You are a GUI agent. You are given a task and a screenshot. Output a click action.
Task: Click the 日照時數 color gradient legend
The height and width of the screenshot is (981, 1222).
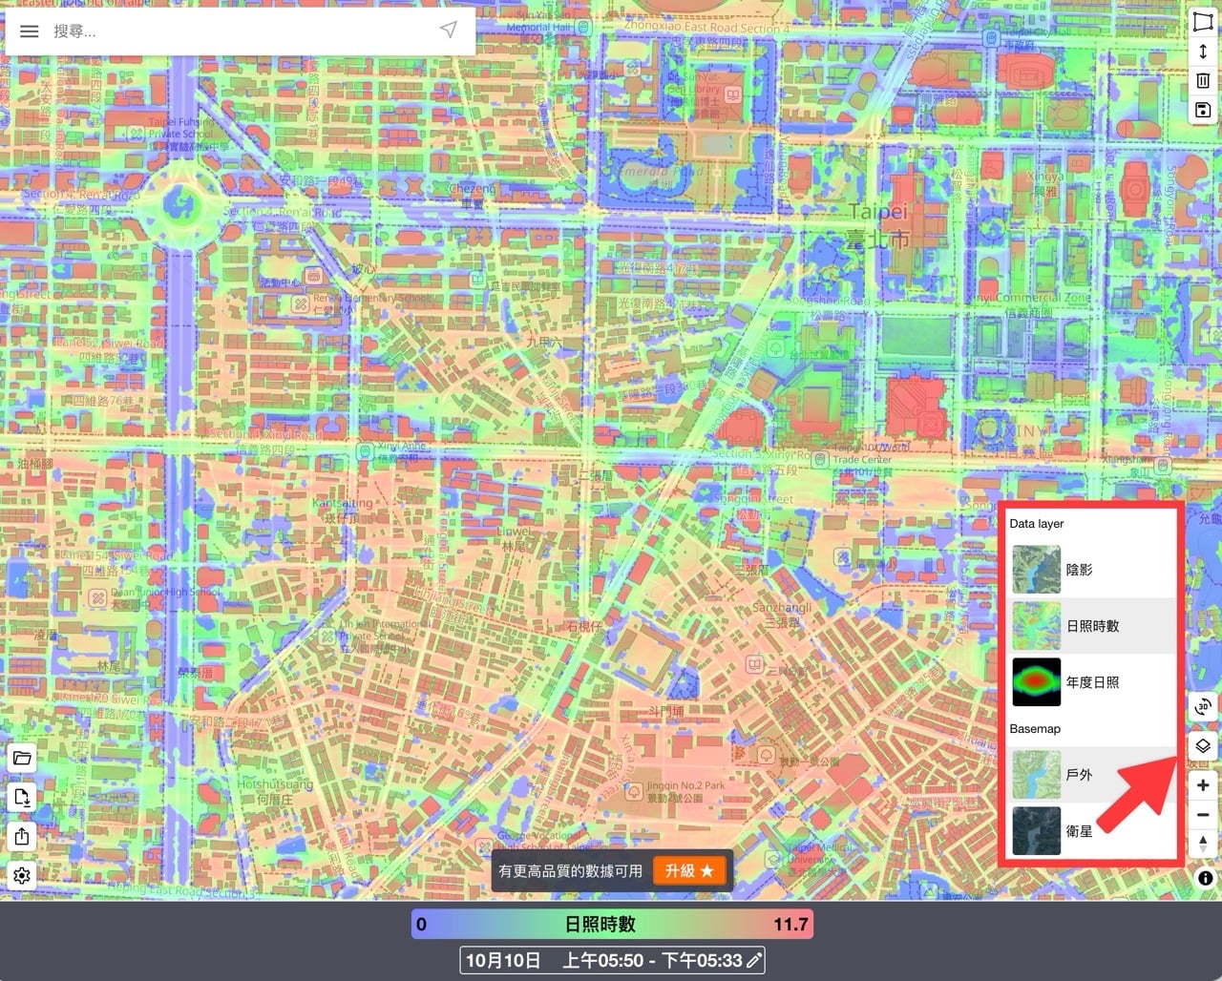pyautogui.click(x=612, y=924)
